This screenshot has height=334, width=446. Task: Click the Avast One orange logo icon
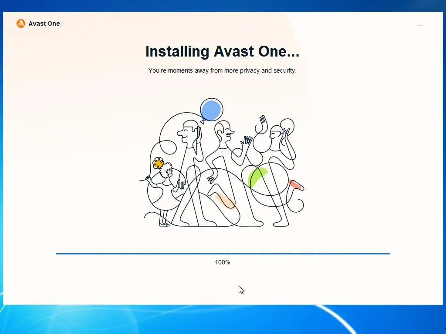(x=21, y=23)
